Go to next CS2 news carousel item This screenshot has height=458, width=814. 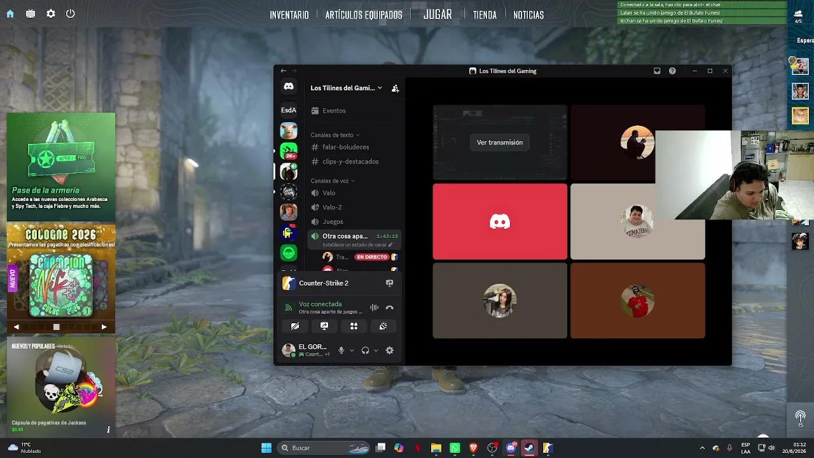(104, 327)
